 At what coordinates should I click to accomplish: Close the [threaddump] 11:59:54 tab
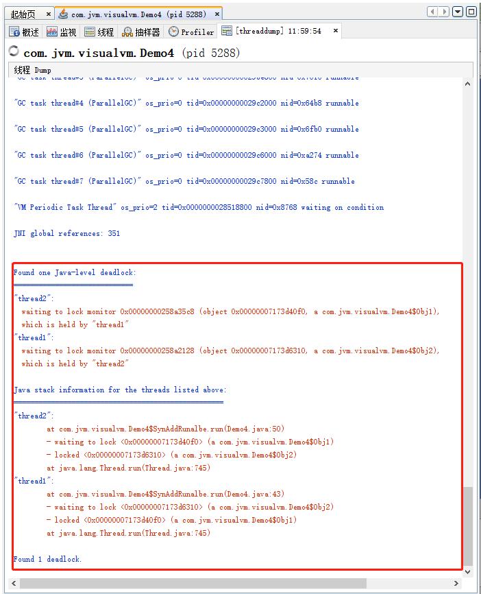pyautogui.click(x=335, y=31)
